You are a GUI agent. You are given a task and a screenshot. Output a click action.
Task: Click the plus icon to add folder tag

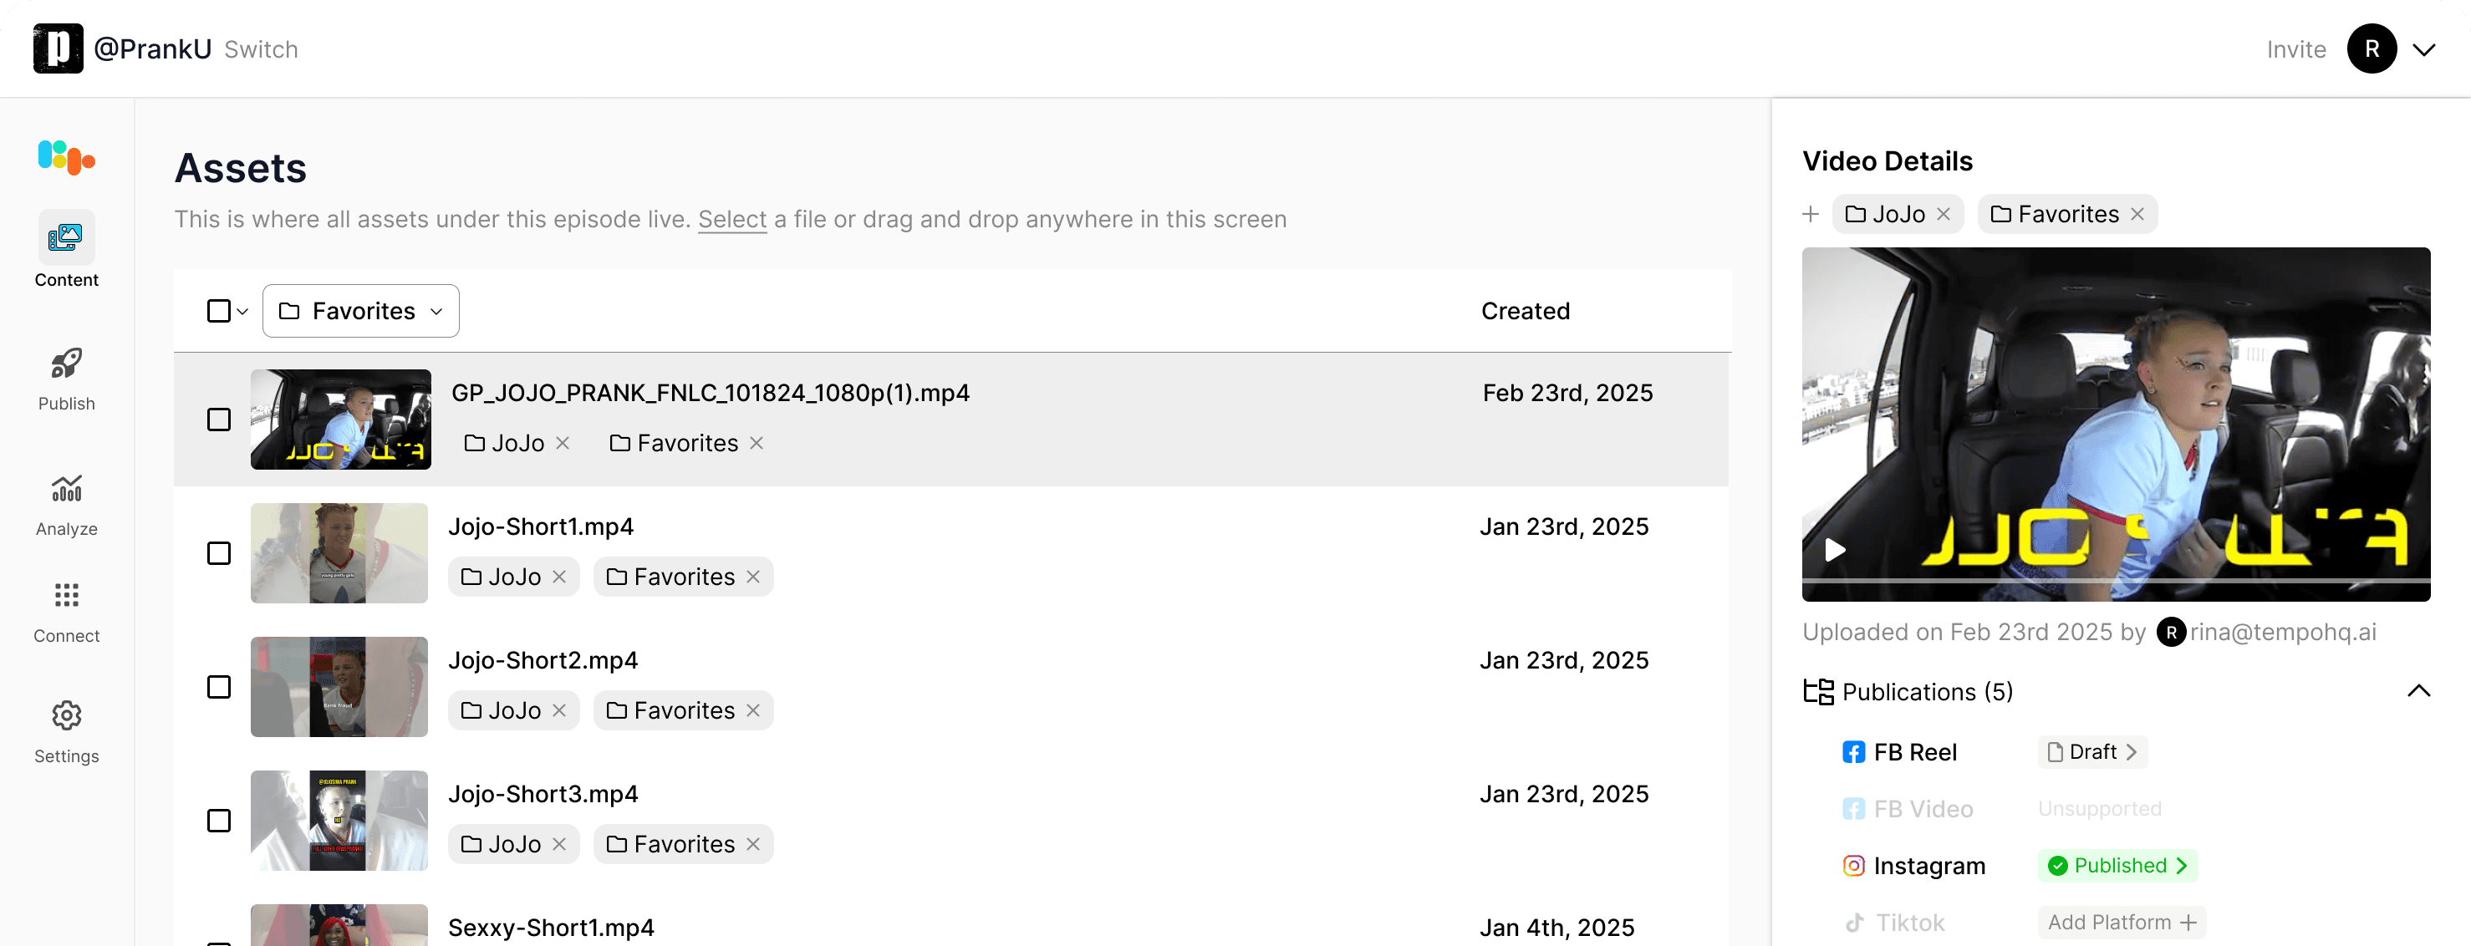(1810, 214)
